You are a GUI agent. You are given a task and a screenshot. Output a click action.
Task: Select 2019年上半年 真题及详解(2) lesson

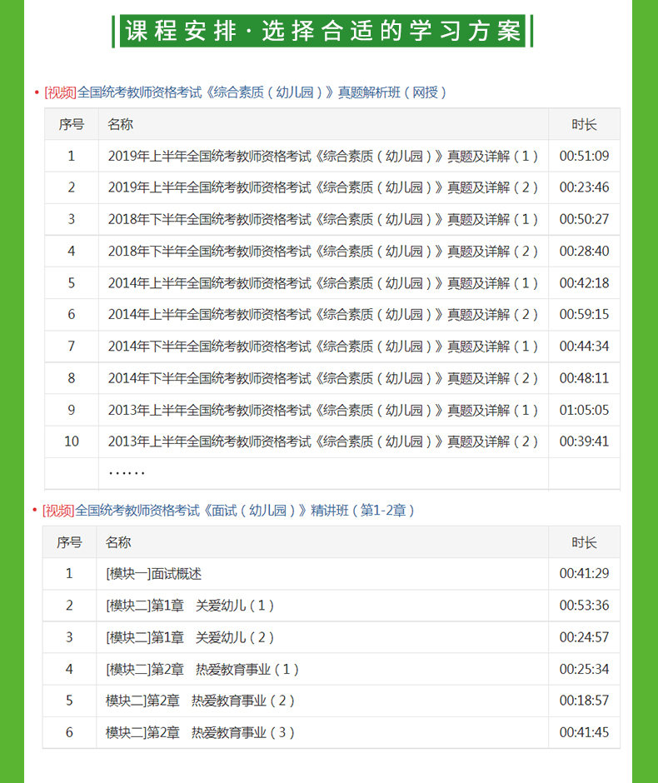click(x=323, y=187)
